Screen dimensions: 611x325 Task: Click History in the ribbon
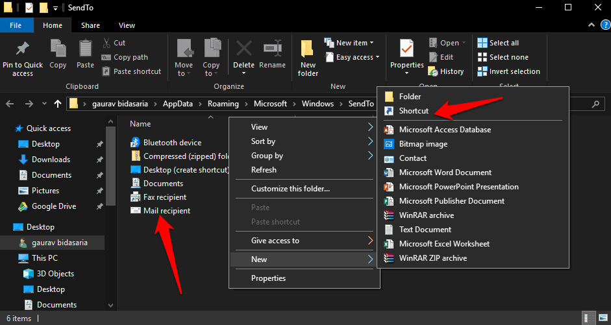point(446,71)
